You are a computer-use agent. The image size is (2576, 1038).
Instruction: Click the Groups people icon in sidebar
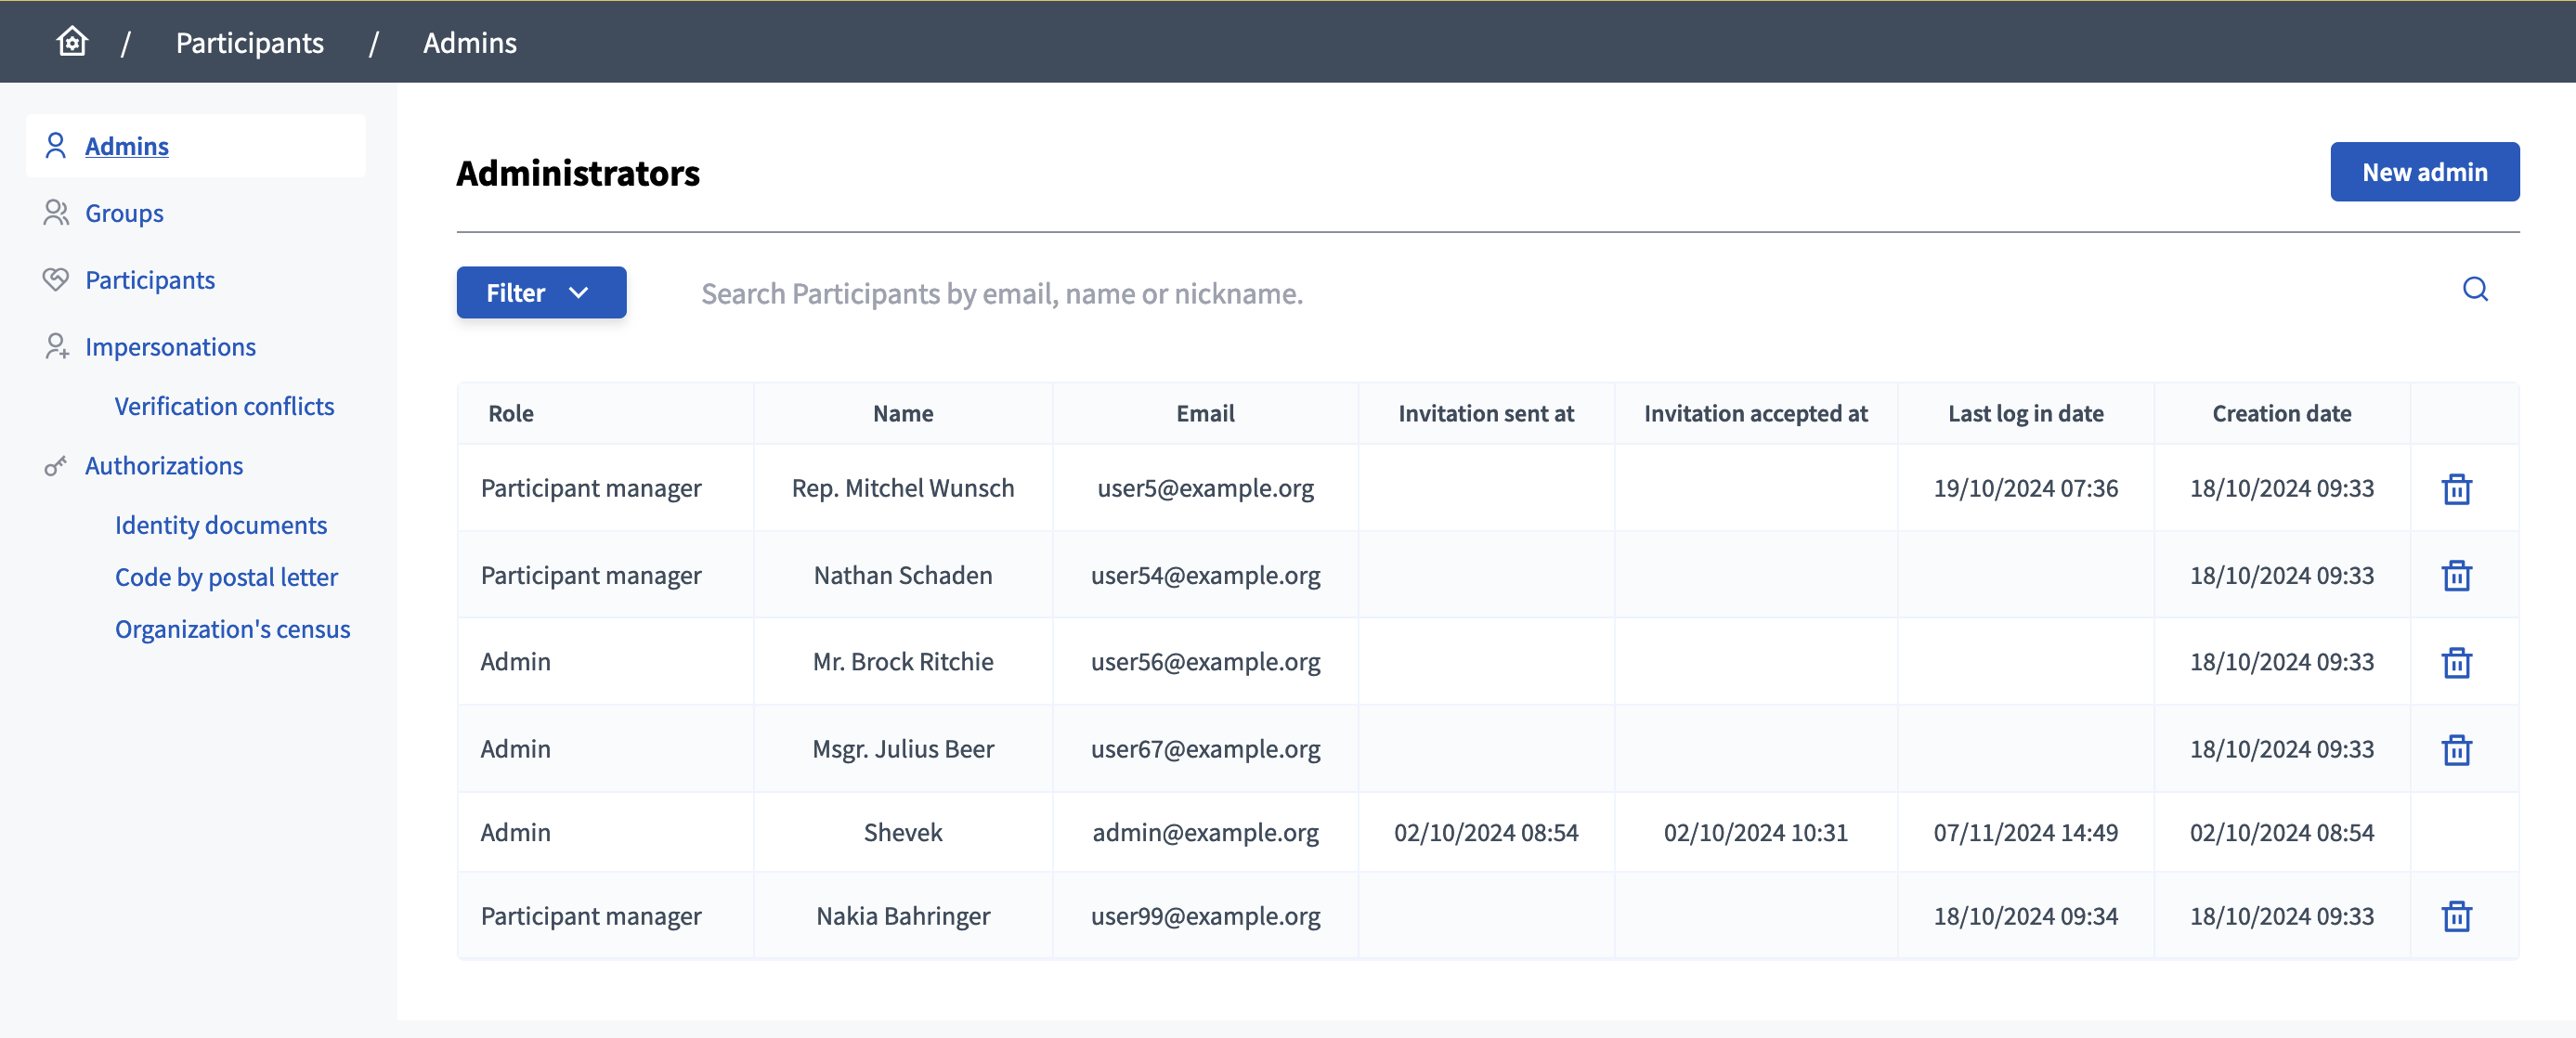tap(56, 213)
